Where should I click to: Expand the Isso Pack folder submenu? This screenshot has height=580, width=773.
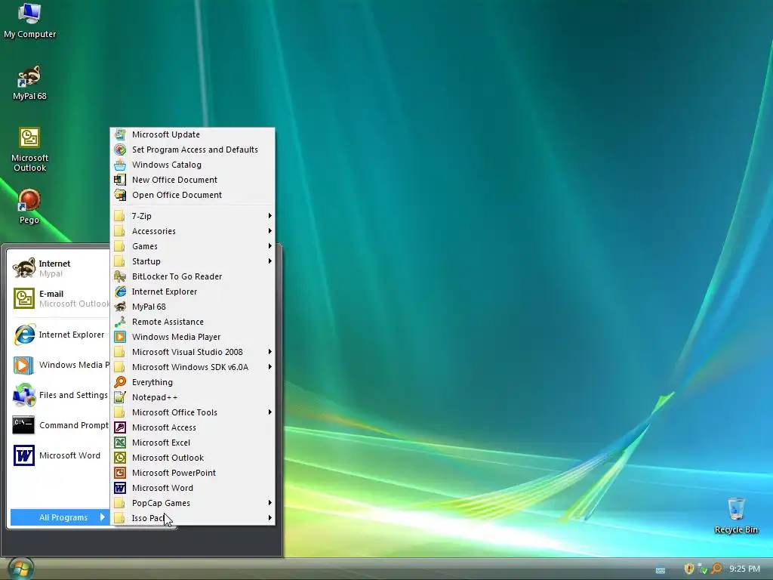point(192,518)
